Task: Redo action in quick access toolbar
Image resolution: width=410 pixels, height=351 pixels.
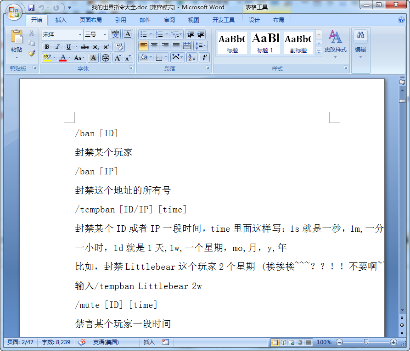Action: (56, 8)
